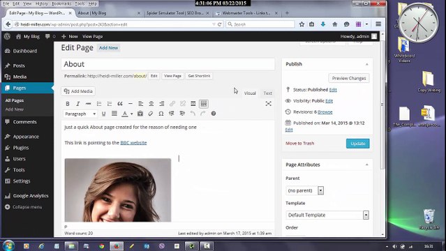Open the Bookmarks menu
The height and width of the screenshot is (251, 446).
pos(61,3)
